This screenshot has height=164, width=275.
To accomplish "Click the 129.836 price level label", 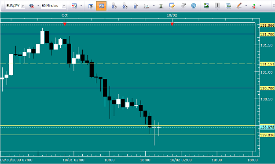I will (x=267, y=135).
